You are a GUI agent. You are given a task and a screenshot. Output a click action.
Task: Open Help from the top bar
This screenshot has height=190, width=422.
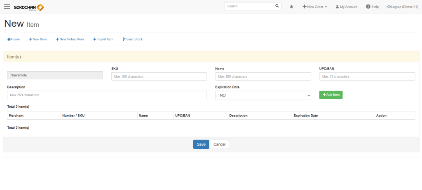pyautogui.click(x=372, y=7)
